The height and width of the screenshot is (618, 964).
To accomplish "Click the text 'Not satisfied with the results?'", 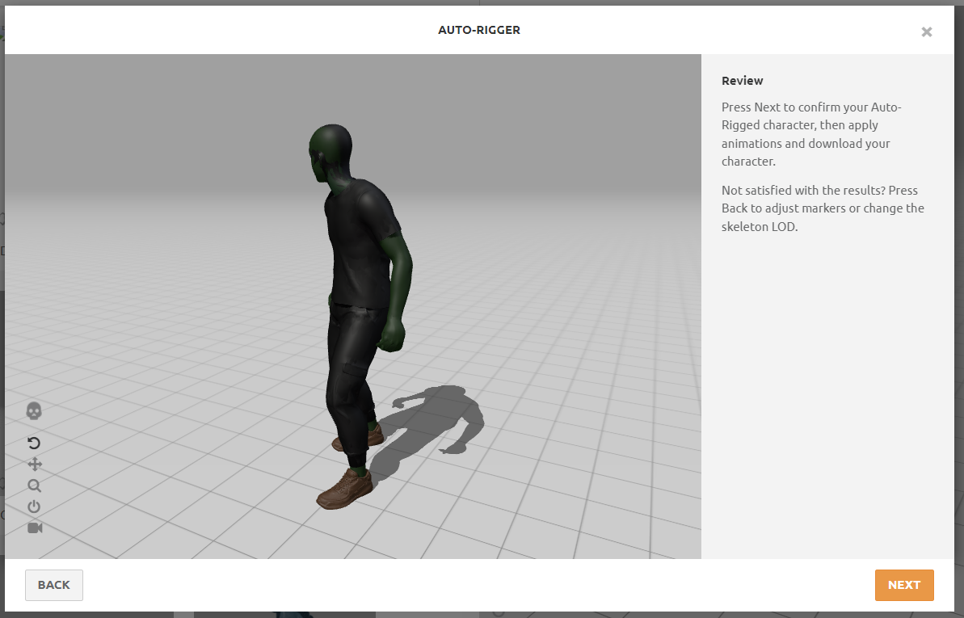I will pyautogui.click(x=803, y=191).
